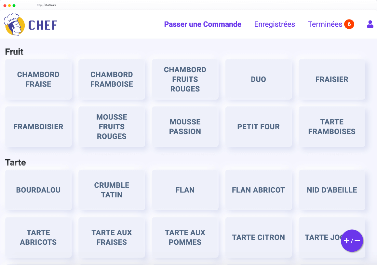Choose the Chambord Framboise tile

click(112, 79)
